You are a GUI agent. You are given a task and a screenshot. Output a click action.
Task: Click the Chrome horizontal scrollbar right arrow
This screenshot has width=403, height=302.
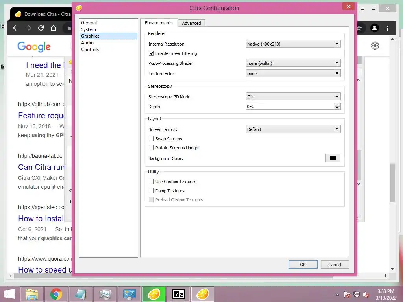[x=386, y=276]
